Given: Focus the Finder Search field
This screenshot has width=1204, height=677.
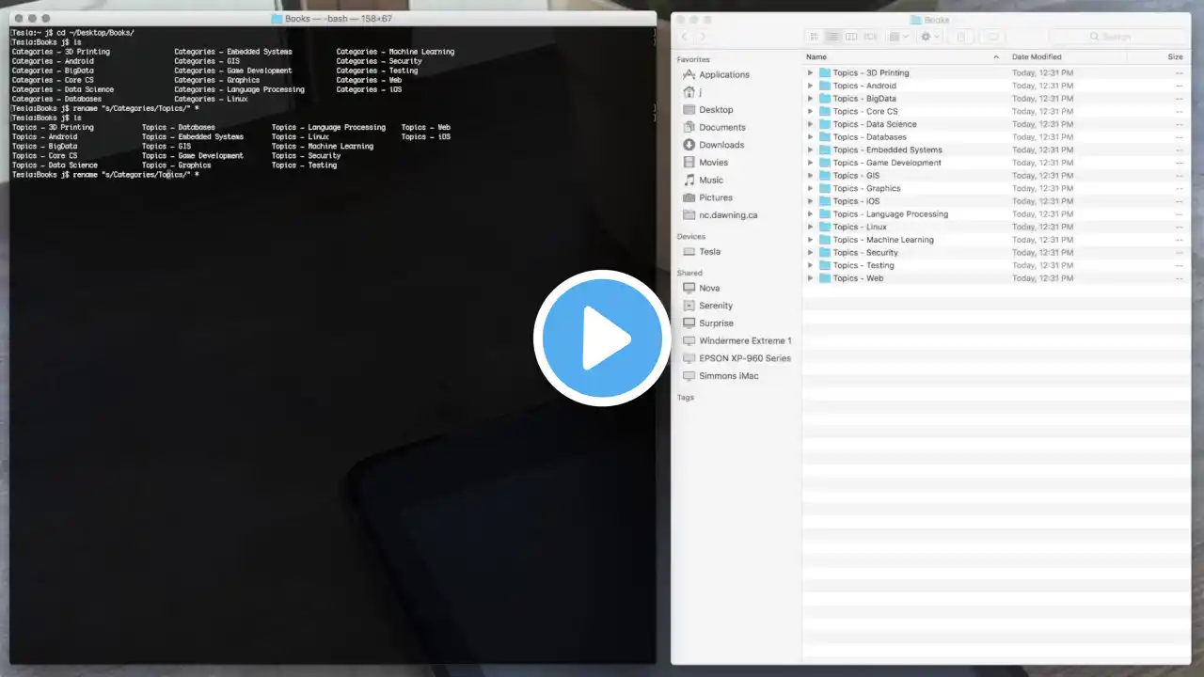Looking at the screenshot, I should click(x=1117, y=37).
